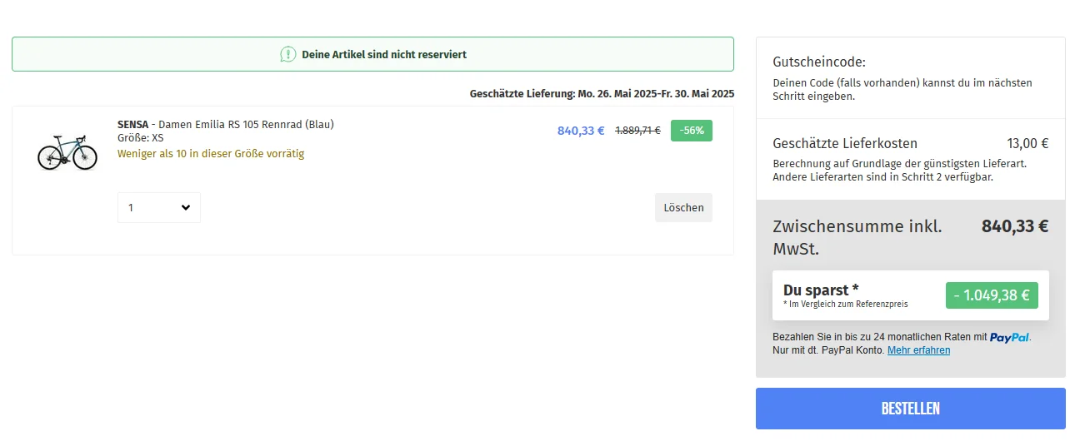Click the low-stock warning text
The width and height of the screenshot is (1075, 446).
(x=211, y=154)
